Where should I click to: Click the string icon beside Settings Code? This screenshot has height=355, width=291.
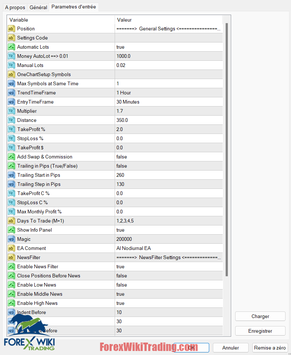tap(11, 38)
